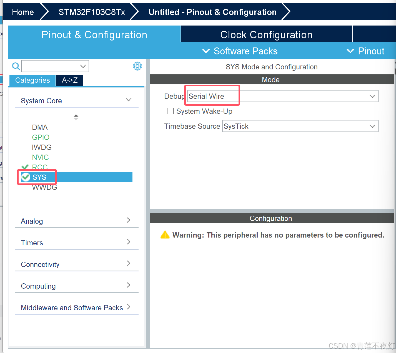
Task: Open the peripheral search combo box
Action: coord(55,66)
